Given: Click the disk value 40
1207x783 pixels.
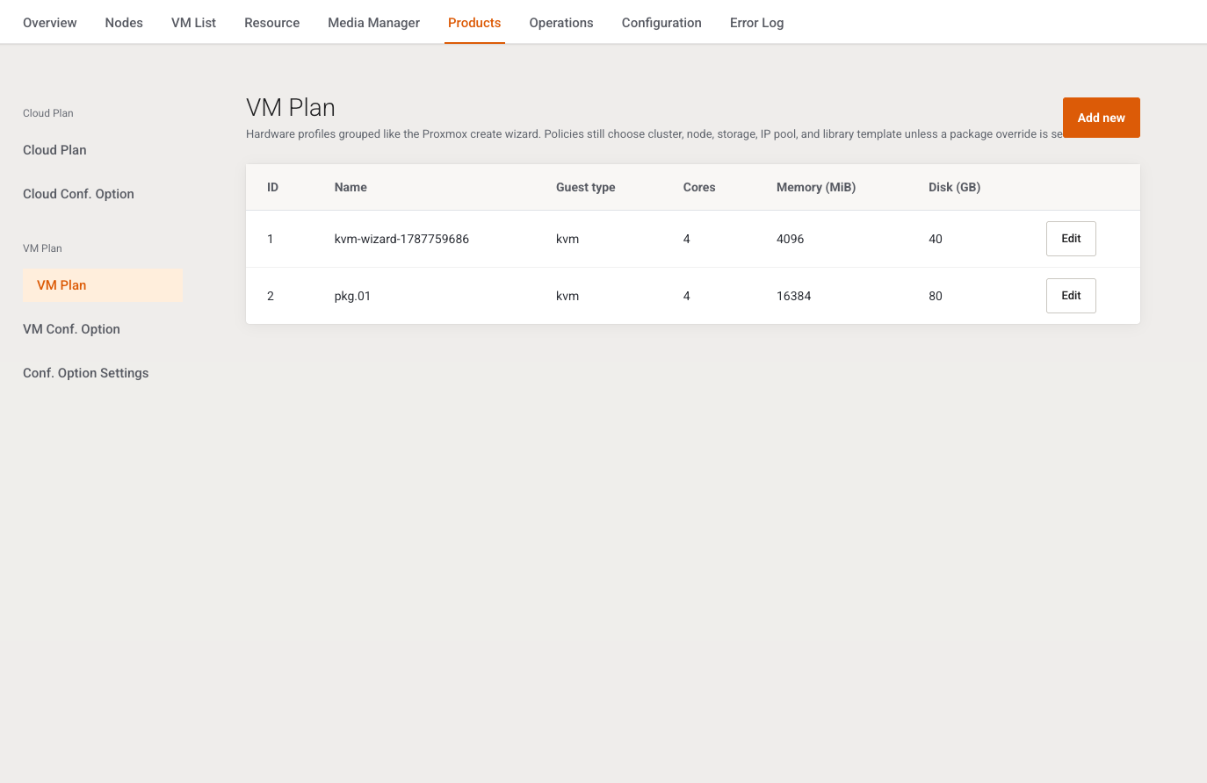Looking at the screenshot, I should coord(936,239).
